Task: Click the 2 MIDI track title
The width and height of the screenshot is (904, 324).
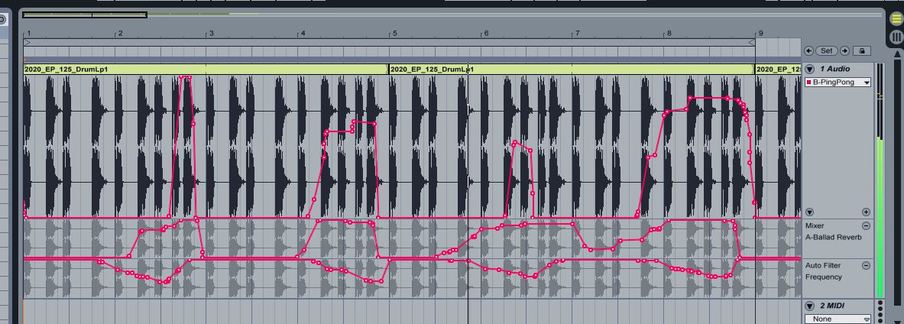Action: [x=833, y=306]
